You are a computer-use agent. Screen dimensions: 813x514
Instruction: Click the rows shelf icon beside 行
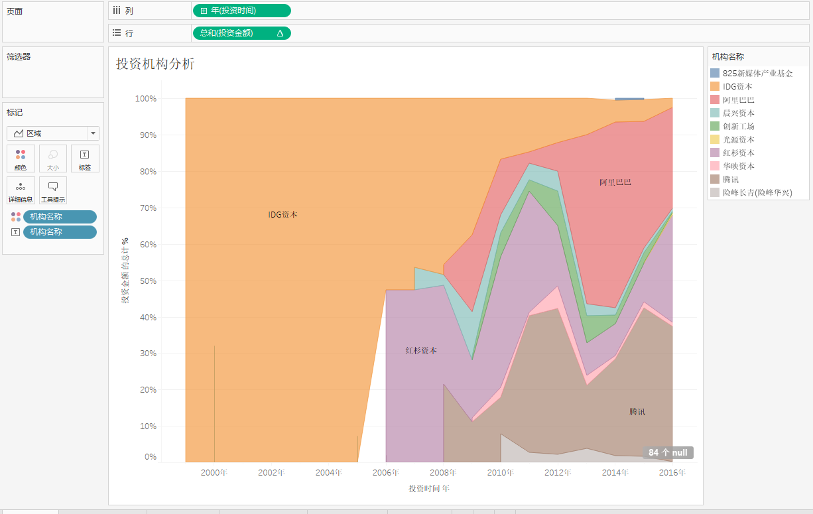[x=117, y=32]
